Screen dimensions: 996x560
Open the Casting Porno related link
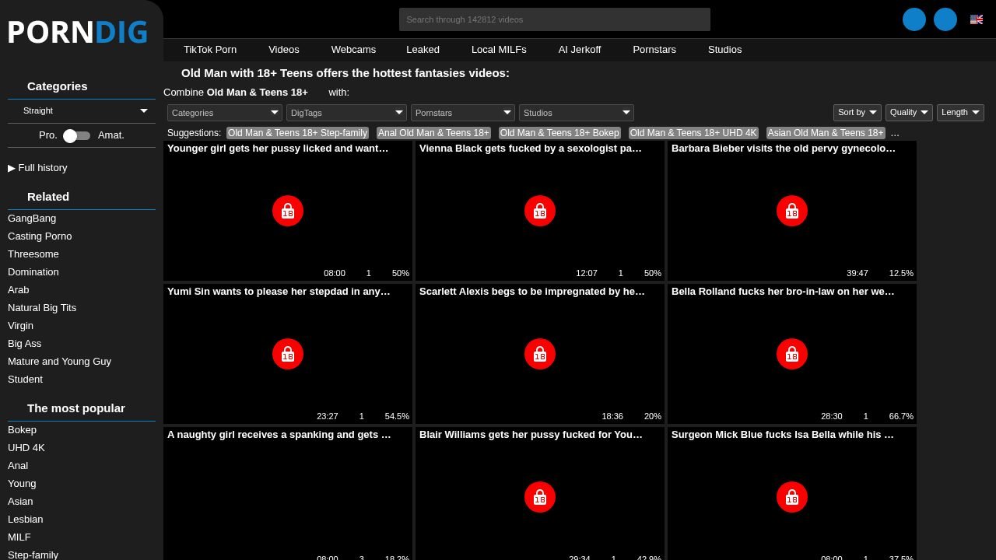[x=40, y=236]
